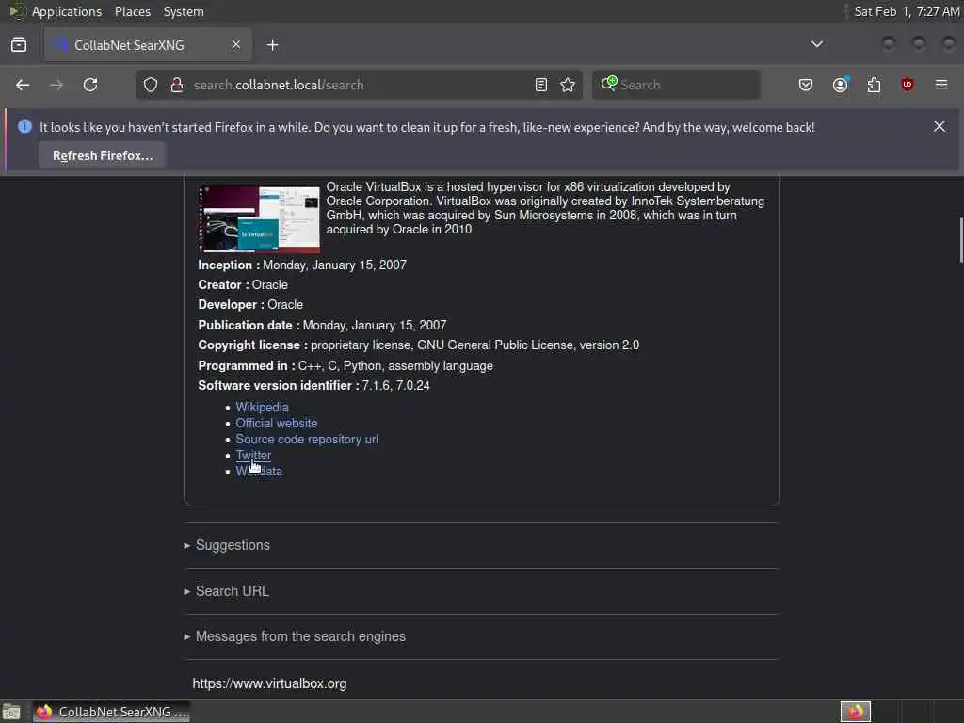Open the Twitter link
This screenshot has width=964, height=723.
pos(253,455)
